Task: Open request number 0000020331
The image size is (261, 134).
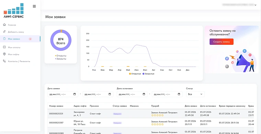Action: click(56, 114)
